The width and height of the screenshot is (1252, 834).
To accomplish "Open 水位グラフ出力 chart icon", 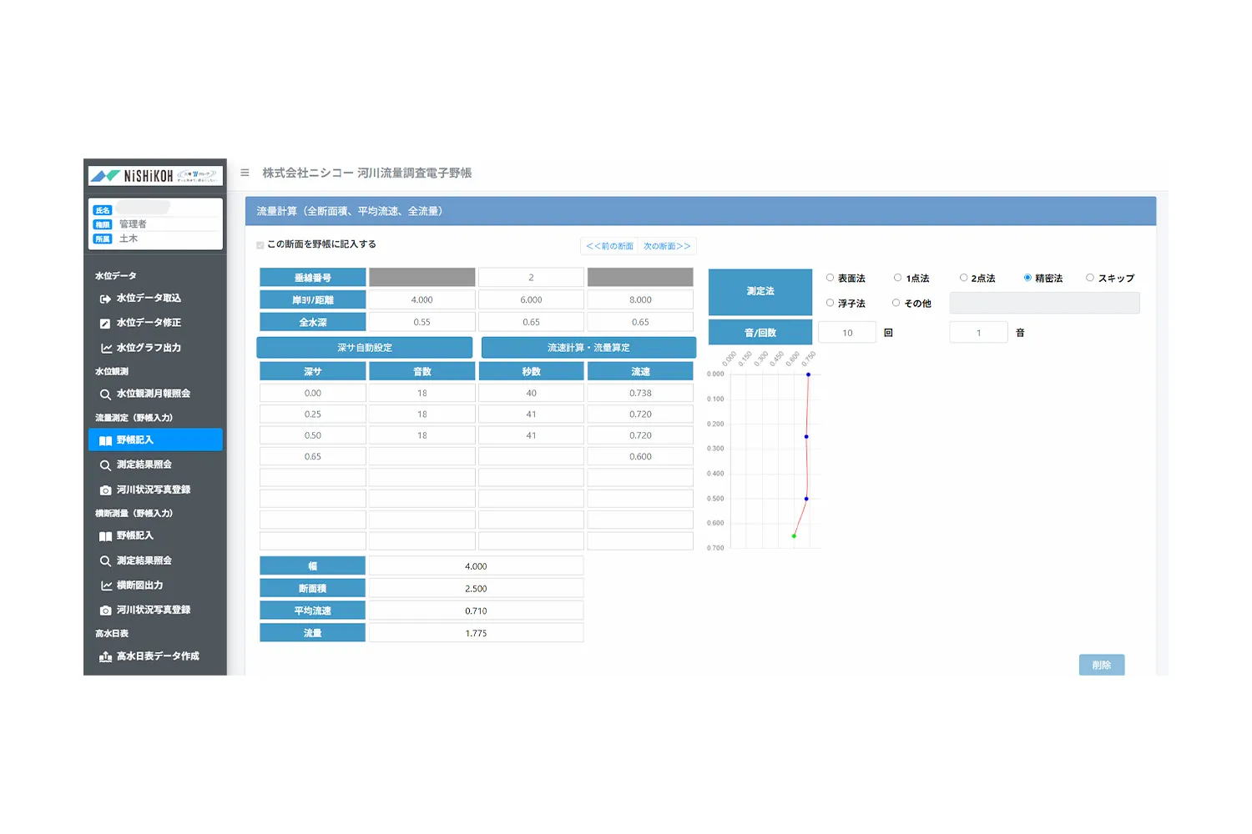I will pyautogui.click(x=106, y=349).
